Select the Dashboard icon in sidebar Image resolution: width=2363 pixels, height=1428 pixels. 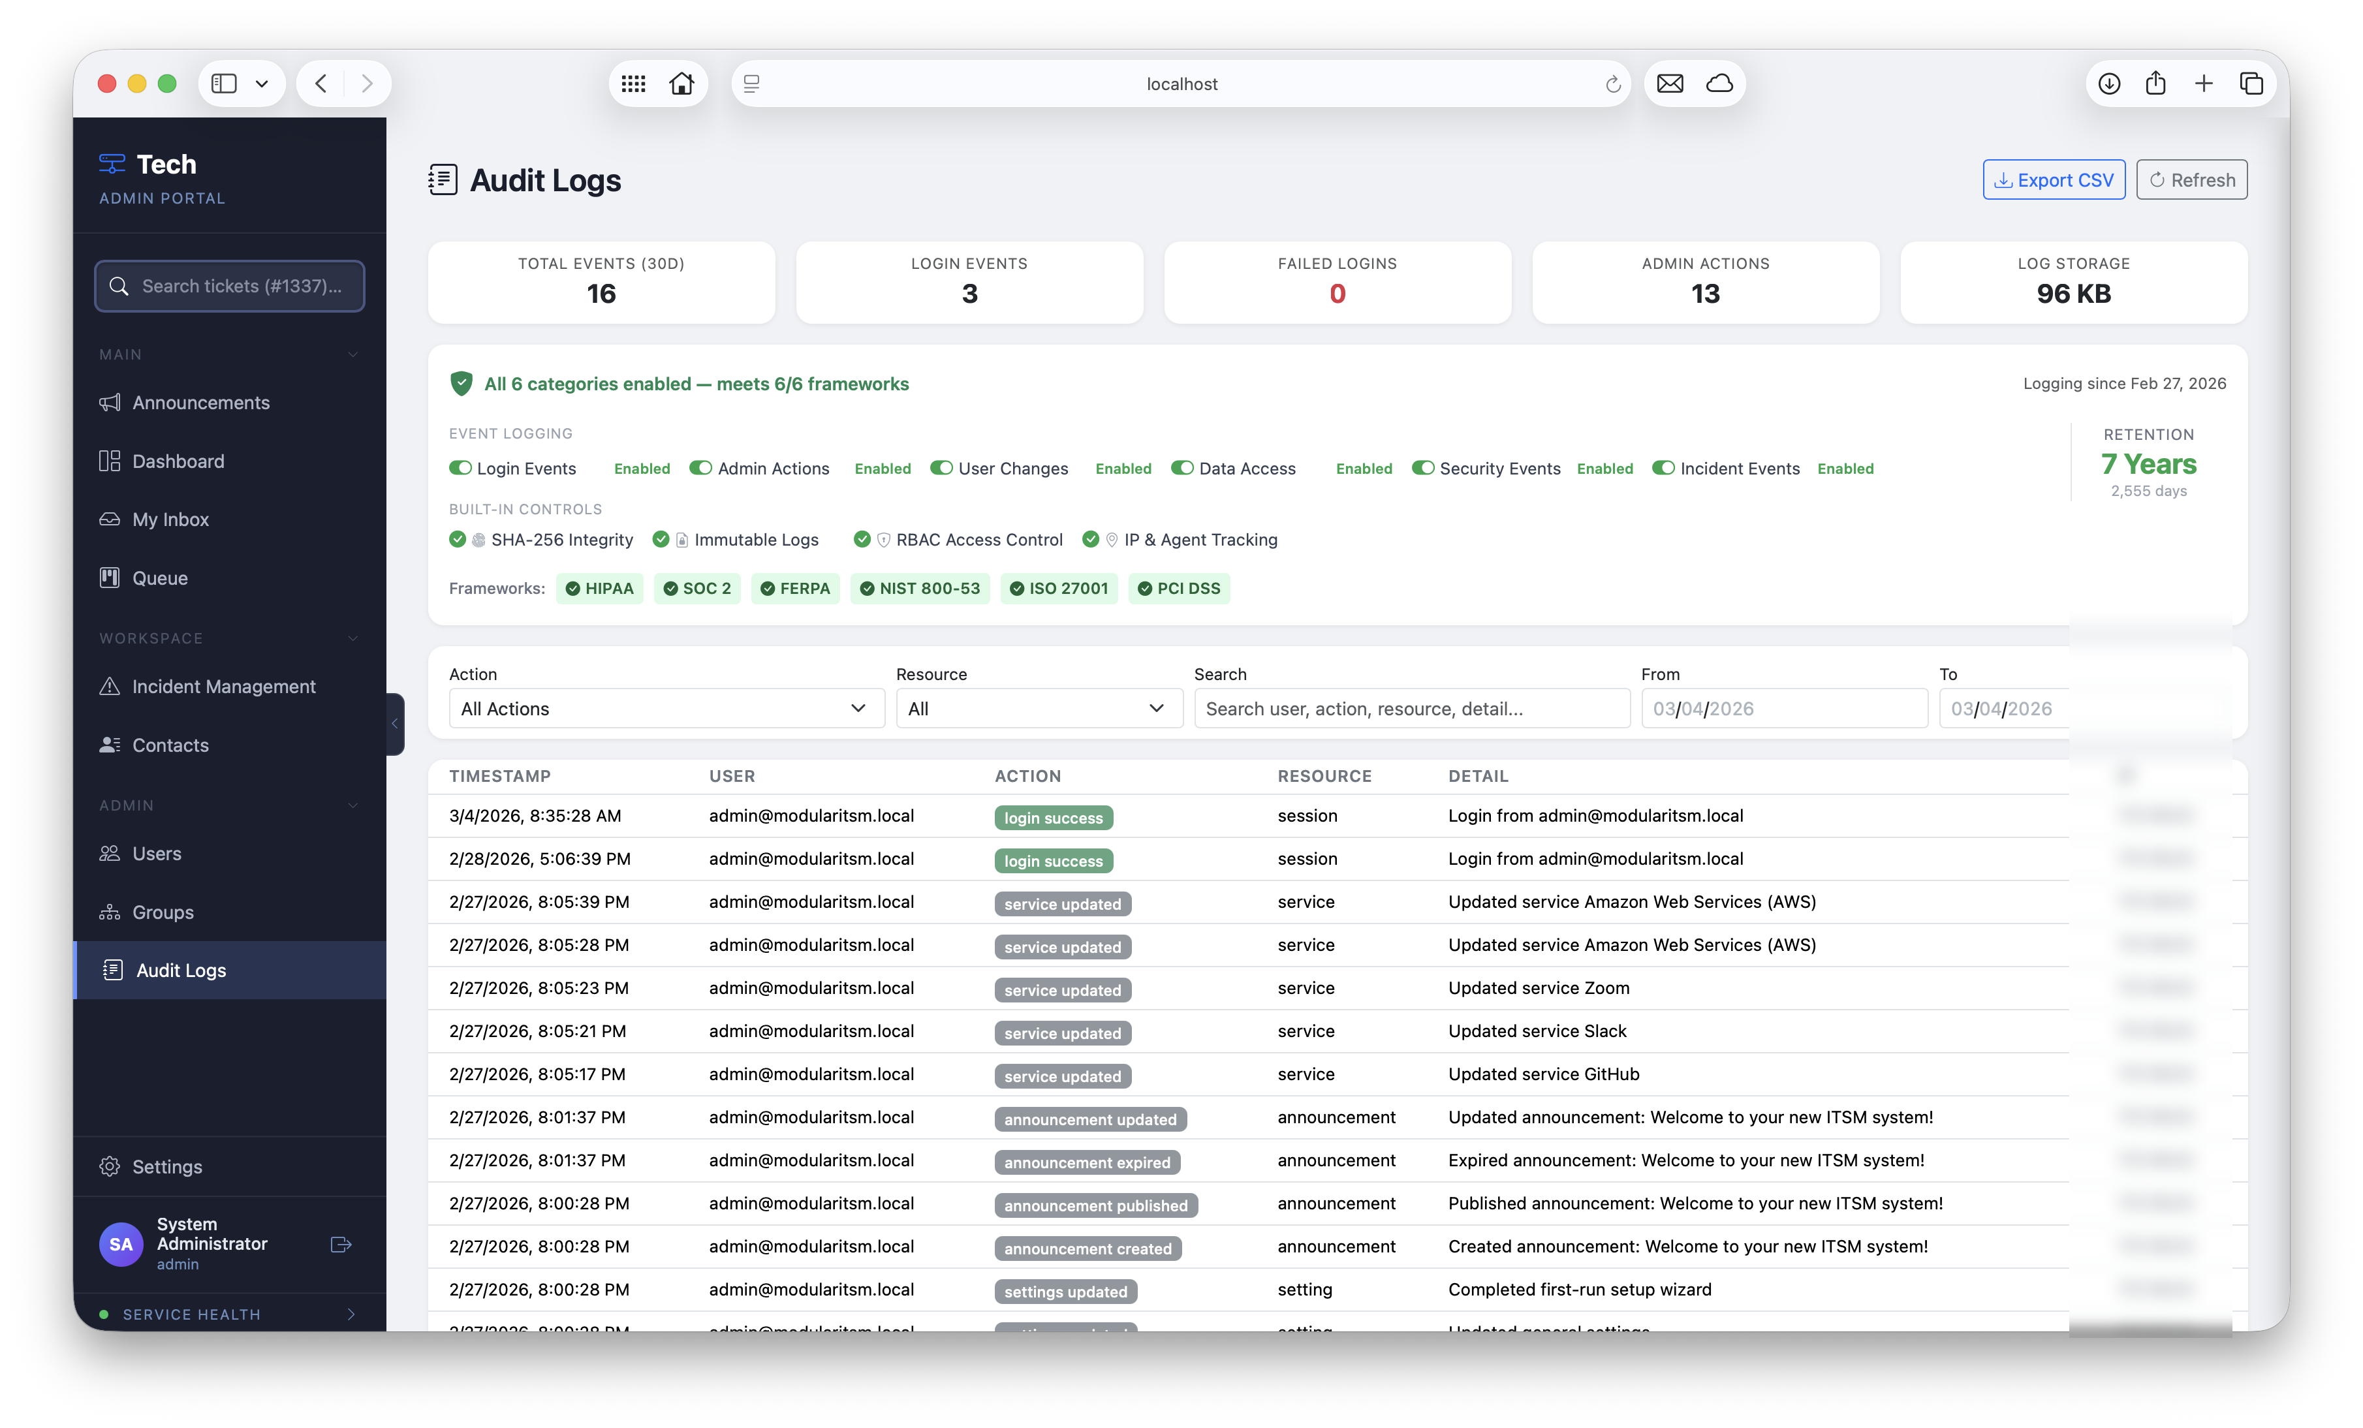coord(111,460)
